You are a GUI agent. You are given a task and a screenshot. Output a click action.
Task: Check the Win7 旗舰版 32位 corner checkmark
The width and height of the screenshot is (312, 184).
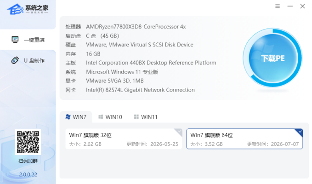point(179,132)
